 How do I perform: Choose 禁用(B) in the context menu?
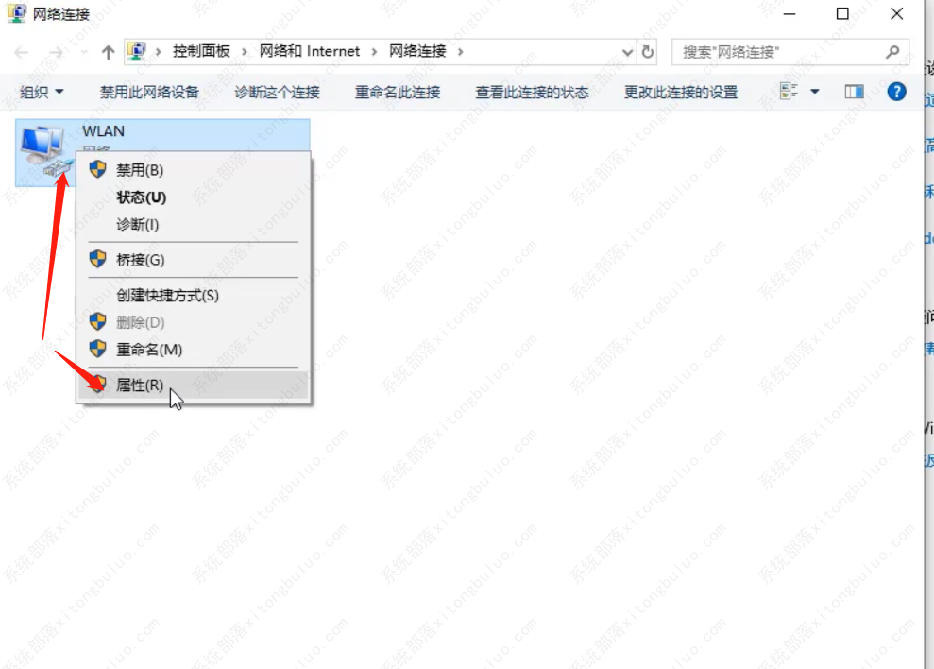140,170
